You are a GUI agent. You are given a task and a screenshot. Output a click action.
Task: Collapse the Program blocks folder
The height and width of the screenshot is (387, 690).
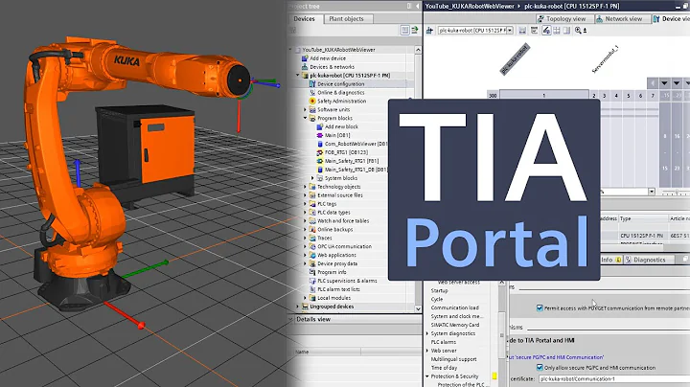click(x=306, y=118)
